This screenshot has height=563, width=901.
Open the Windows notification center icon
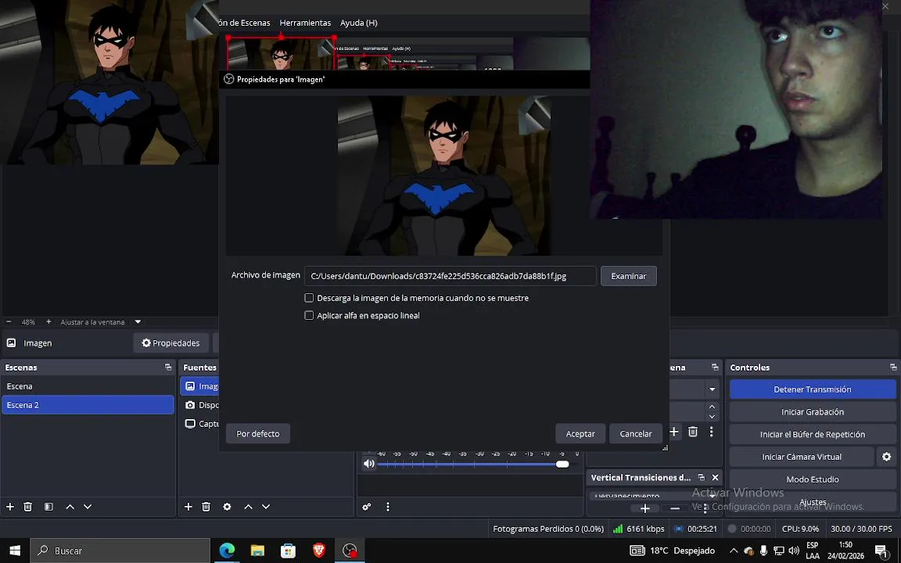(x=881, y=550)
